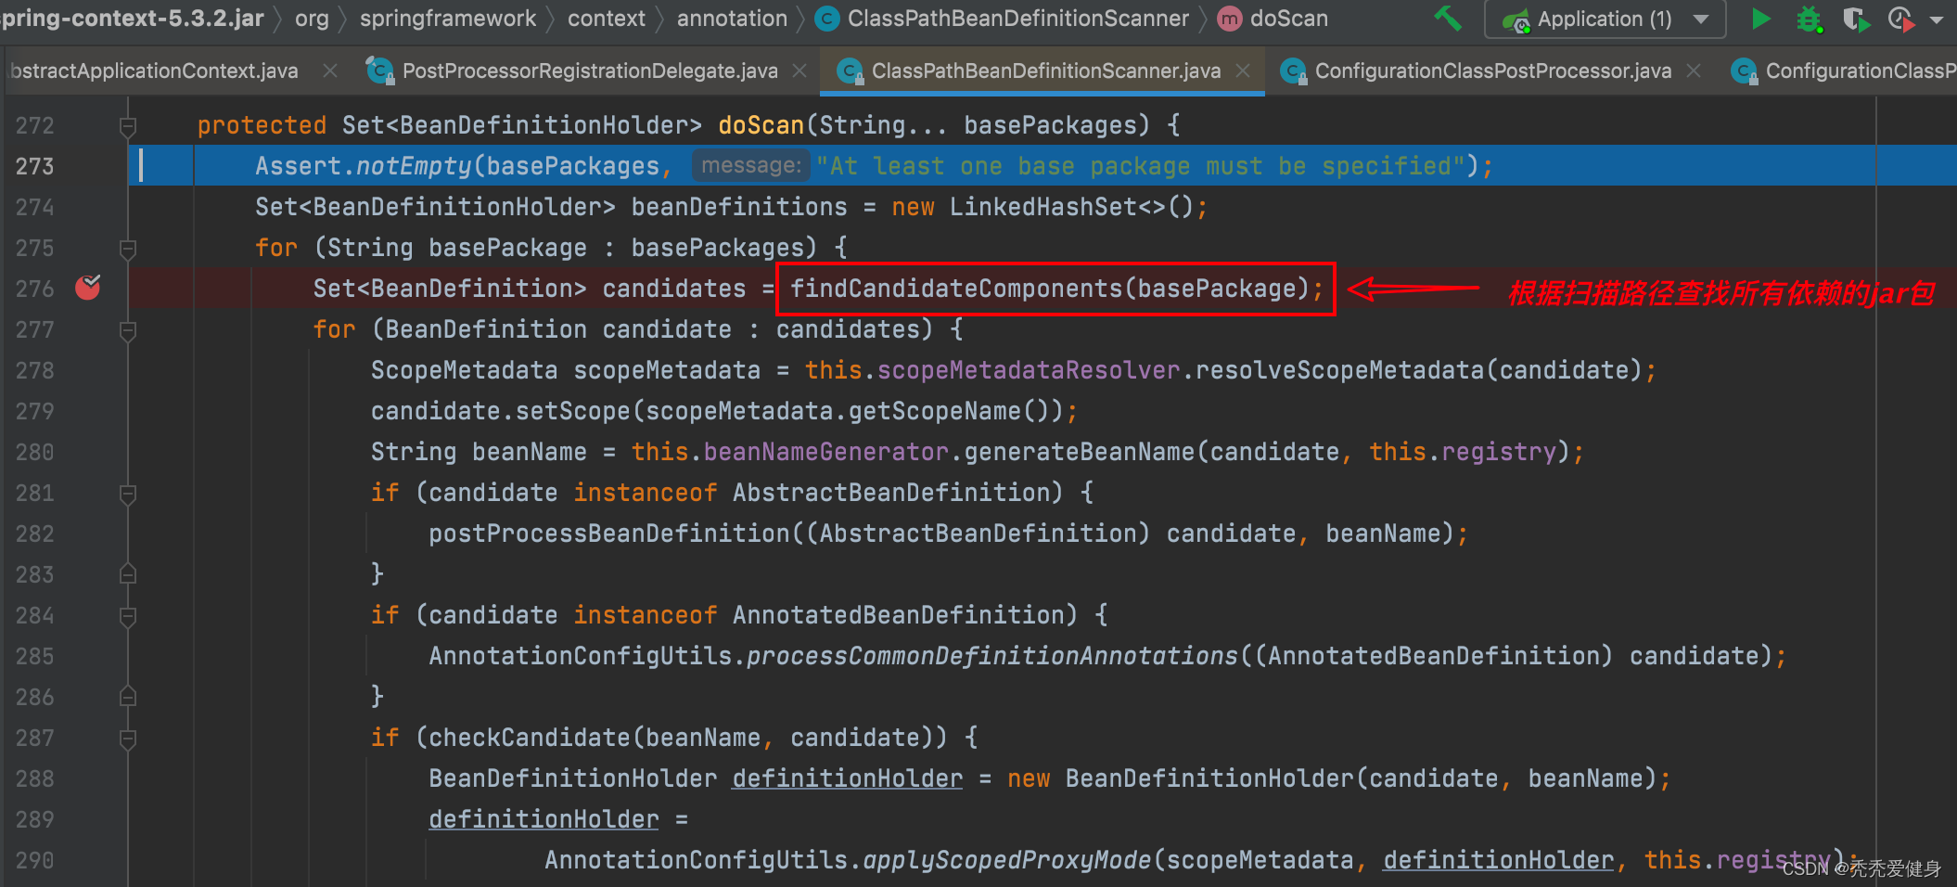This screenshot has height=887, width=1957.
Task: Open the Application (1) run configuration dropdown
Action: pyautogui.click(x=1605, y=19)
